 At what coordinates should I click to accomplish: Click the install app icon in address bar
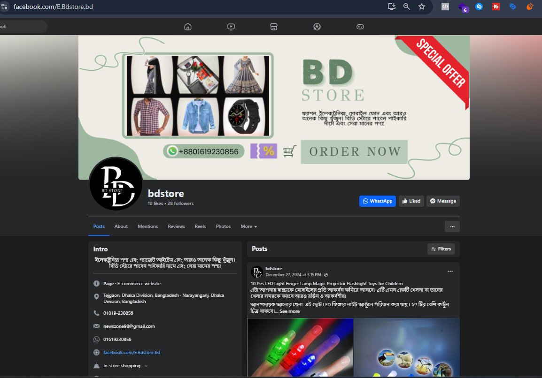pyautogui.click(x=392, y=7)
